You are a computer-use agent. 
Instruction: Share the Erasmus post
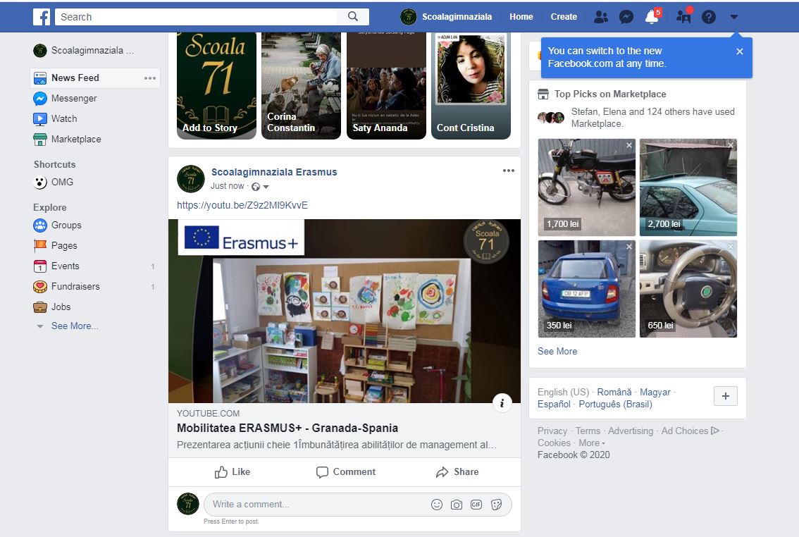[457, 471]
